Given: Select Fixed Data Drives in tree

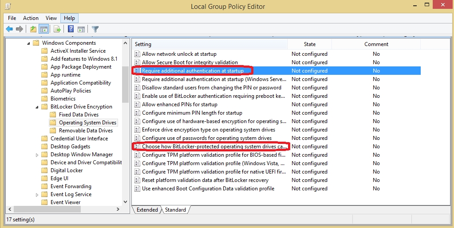Looking at the screenshot, I should tap(79, 115).
